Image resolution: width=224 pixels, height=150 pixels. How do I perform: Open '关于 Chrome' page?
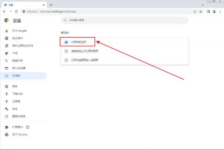point(19,135)
